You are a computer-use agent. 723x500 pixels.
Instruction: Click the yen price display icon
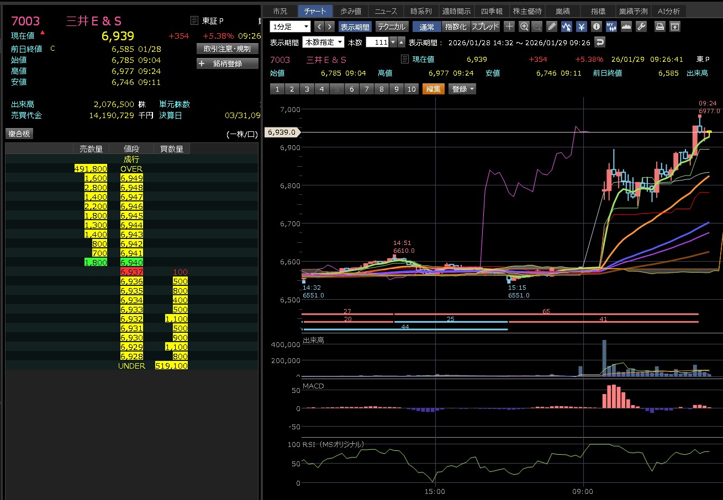pyautogui.click(x=581, y=26)
